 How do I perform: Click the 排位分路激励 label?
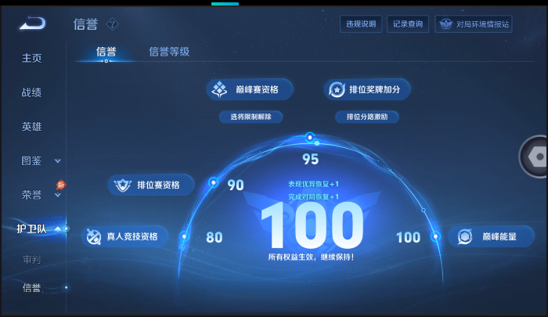coord(367,117)
